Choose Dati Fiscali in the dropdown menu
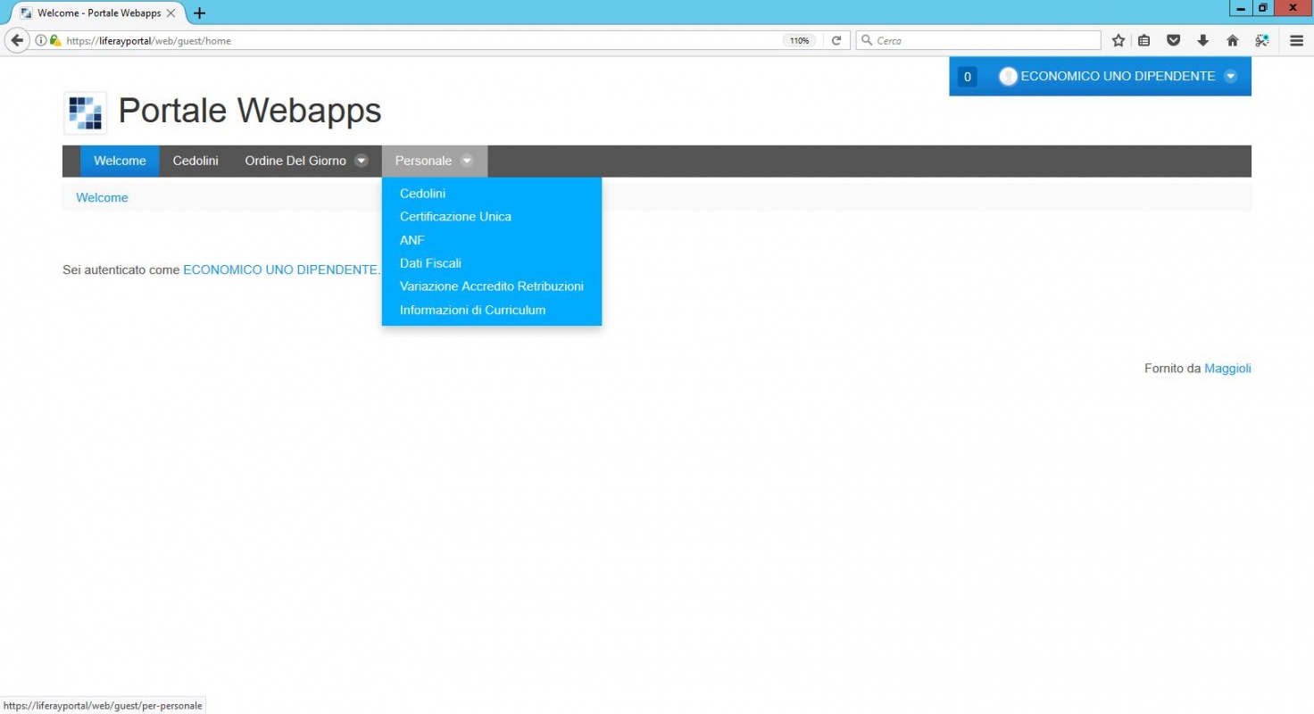 pyautogui.click(x=430, y=263)
